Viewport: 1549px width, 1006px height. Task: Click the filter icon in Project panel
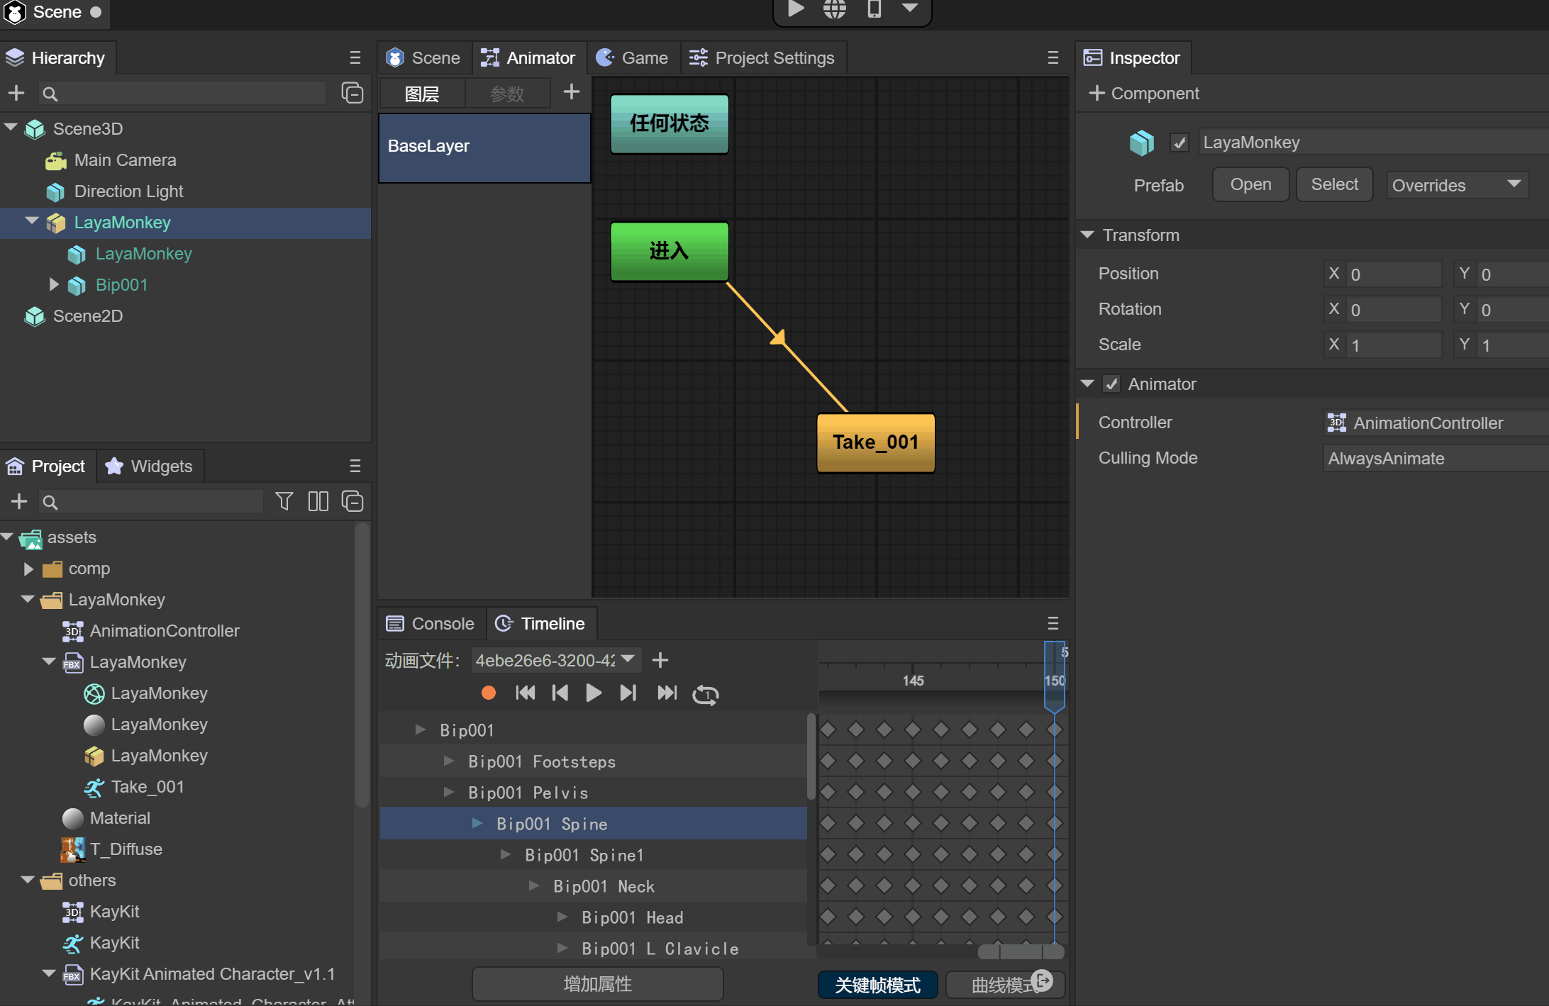point(284,501)
